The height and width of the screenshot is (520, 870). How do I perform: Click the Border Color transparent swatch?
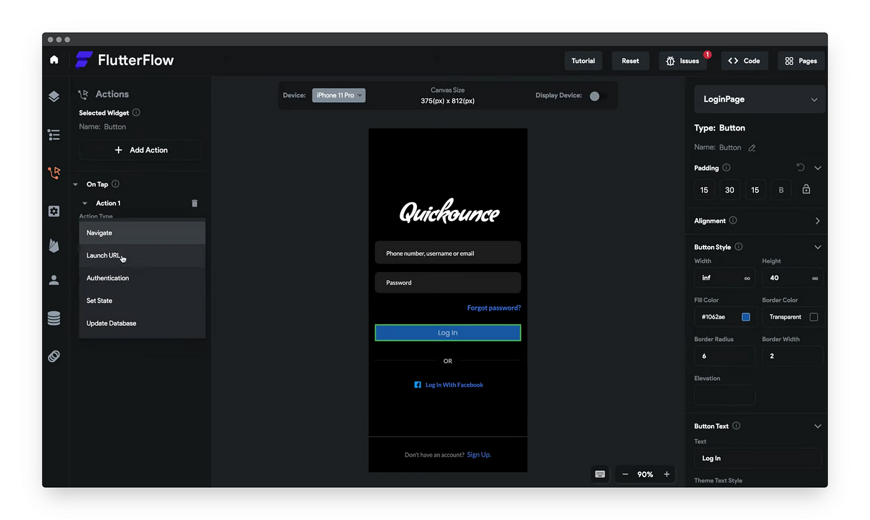pos(813,317)
